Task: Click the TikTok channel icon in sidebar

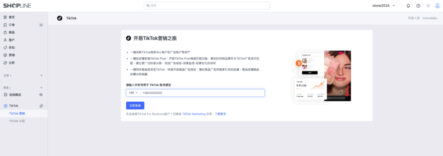Action: [x=5, y=106]
